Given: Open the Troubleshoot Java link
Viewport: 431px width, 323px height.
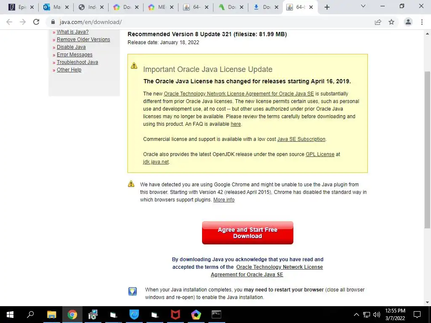Looking at the screenshot, I should [77, 62].
